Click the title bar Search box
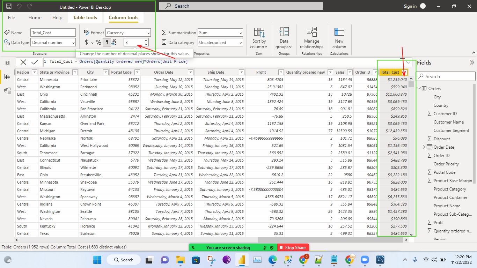Screen dimensions: 477x268 pyautogui.click(x=241, y=6)
